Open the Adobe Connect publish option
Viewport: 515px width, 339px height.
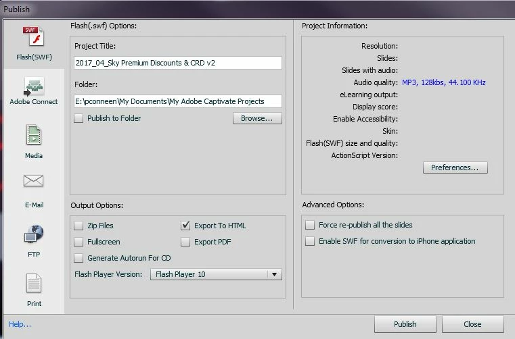34,87
